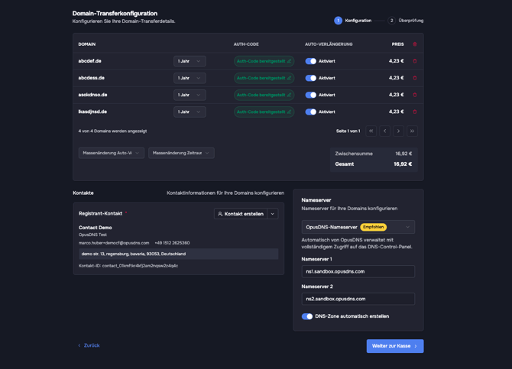Image resolution: width=512 pixels, height=369 pixels.
Task: Edit auth code pencil for lkasdjnsd.de
Action: point(289,112)
